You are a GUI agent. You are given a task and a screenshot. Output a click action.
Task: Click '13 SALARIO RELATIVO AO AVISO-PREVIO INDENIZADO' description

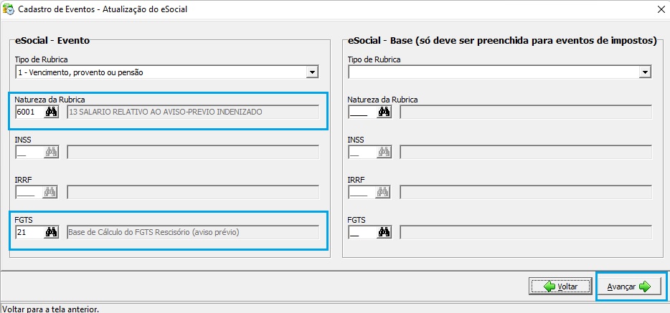[x=193, y=112]
